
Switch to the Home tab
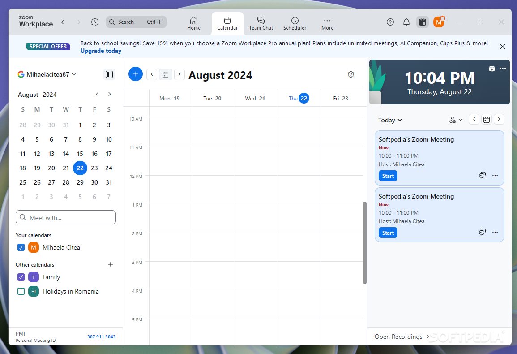pos(194,23)
